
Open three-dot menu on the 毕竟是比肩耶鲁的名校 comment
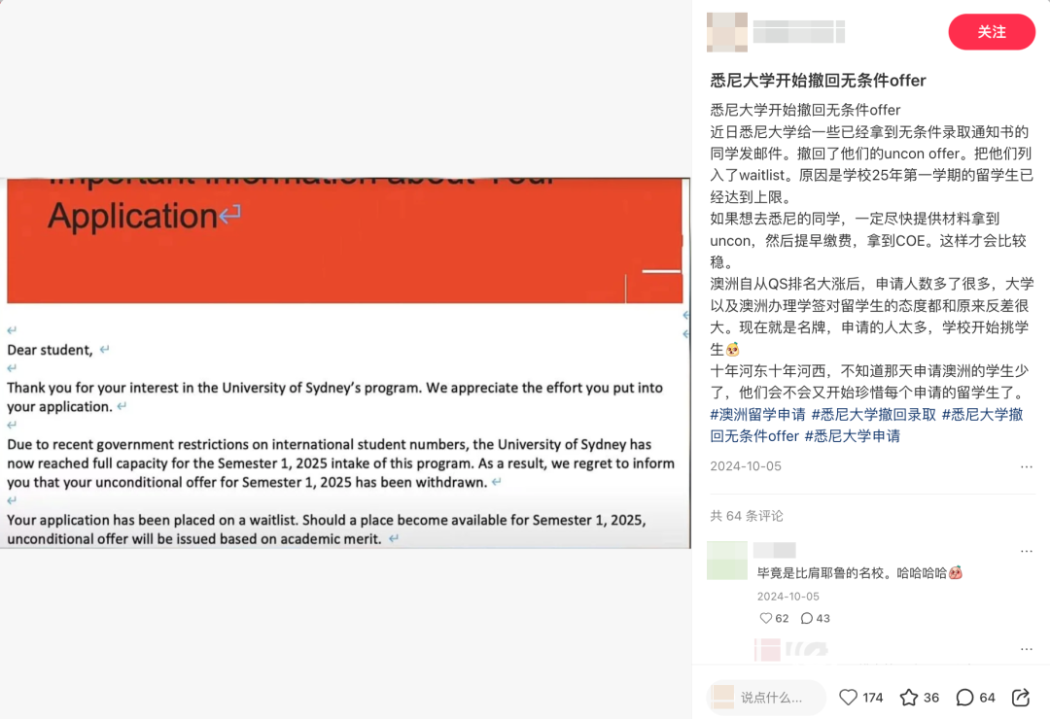point(1026,551)
